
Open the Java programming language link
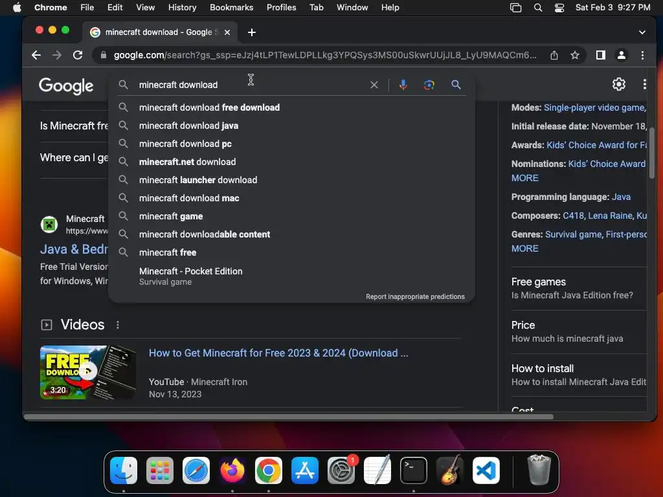click(x=621, y=197)
